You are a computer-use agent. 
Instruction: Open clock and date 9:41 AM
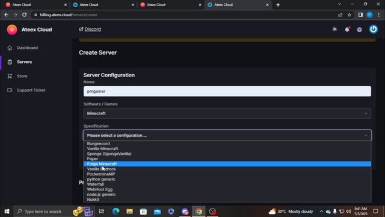pyautogui.click(x=360, y=212)
